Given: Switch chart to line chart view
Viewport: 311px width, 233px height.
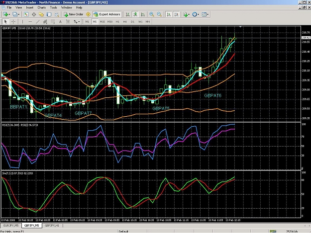Looking at the screenshot, I should (x=143, y=14).
